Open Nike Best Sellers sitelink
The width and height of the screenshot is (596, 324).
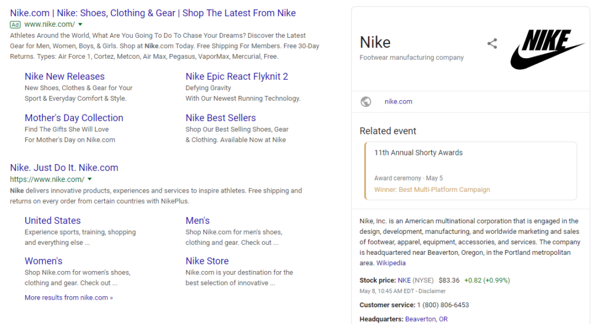pyautogui.click(x=221, y=118)
